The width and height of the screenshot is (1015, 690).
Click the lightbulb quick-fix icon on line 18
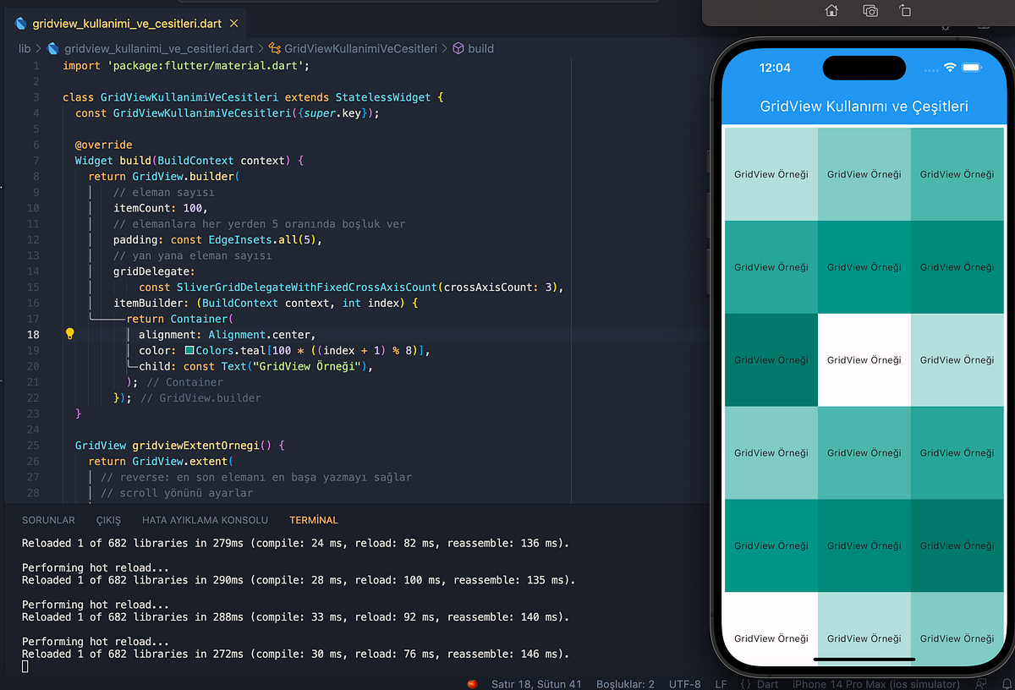pos(69,334)
